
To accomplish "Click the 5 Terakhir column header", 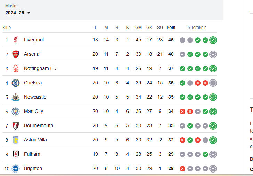I will (x=197, y=27).
